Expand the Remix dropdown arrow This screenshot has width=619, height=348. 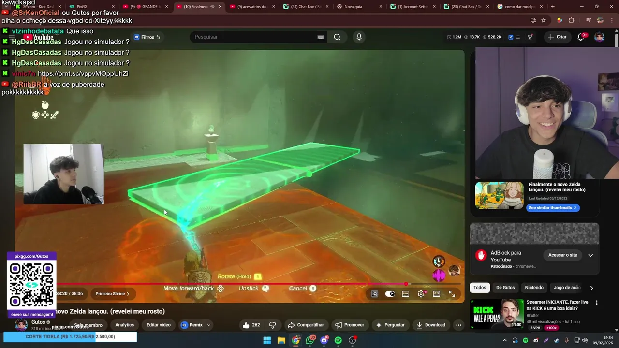coord(209,325)
